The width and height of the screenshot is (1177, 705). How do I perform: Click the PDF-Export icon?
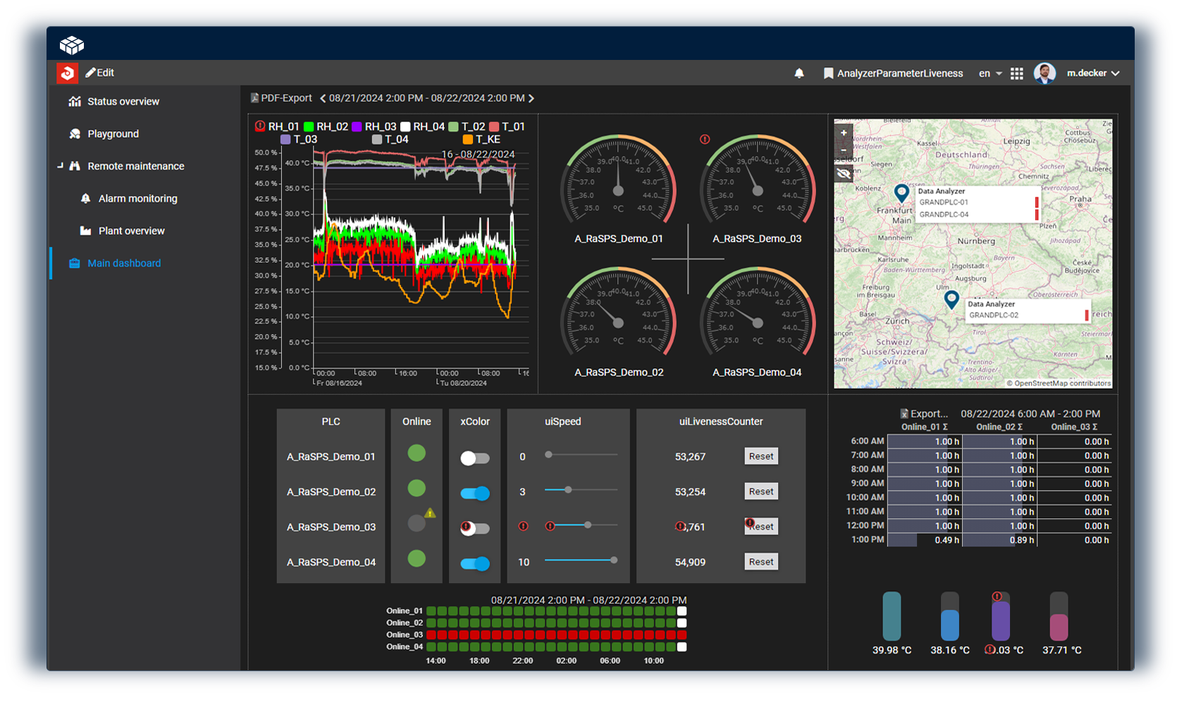tap(255, 98)
